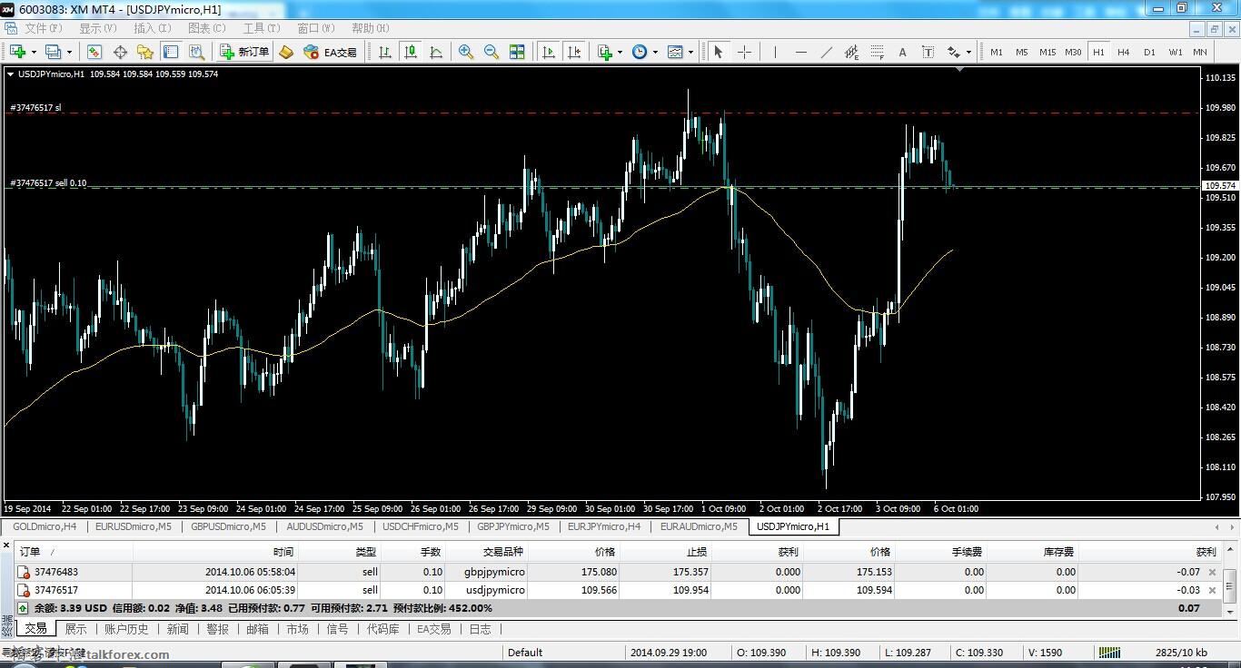Toggle the Navigator panel
Image resolution: width=1241 pixels, height=668 pixels.
coord(145,52)
